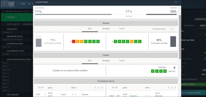Select the Хозяева tab under Серии
206x97 pixels.
tap(106, 61)
